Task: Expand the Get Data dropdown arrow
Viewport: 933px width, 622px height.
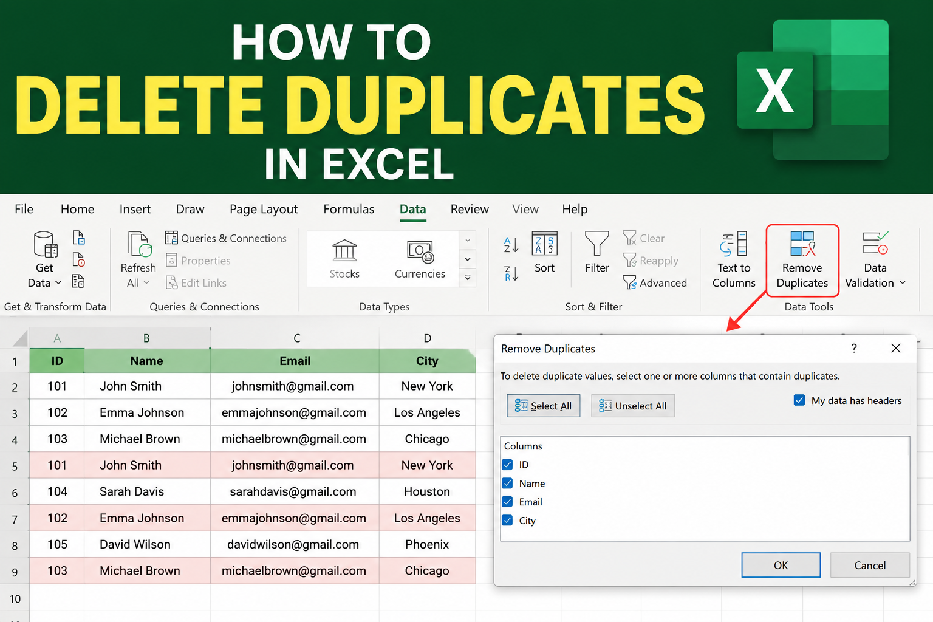Action: point(58,283)
